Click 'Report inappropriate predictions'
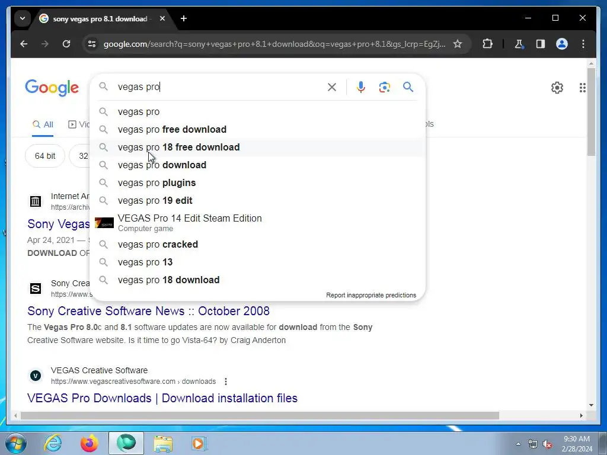The width and height of the screenshot is (607, 455). coord(371,295)
